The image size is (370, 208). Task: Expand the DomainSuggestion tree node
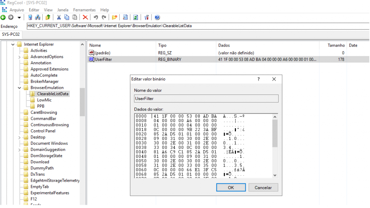tap(20, 150)
